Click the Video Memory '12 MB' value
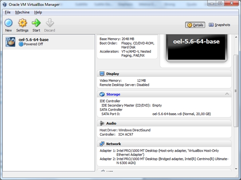This screenshot has height=180, width=241. 141,80
